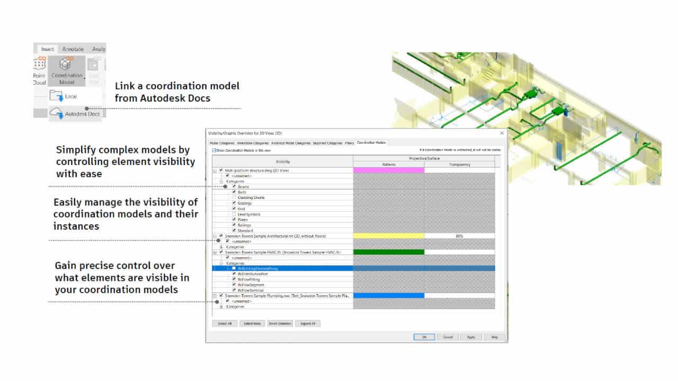This screenshot has height=381, width=678.
Task: Open the Annotate ribbon tab
Action: tap(73, 49)
